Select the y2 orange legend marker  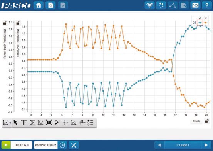tap(206, 23)
